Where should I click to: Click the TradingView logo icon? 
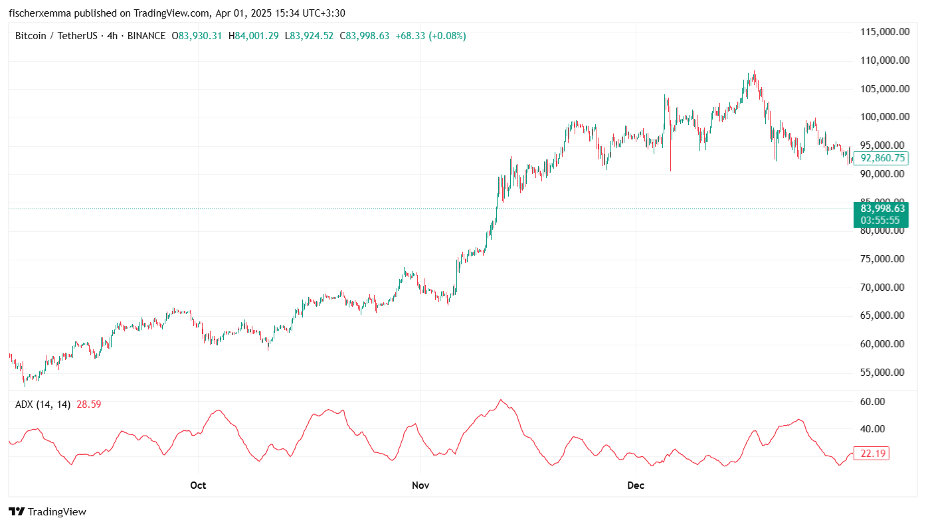tap(17, 512)
